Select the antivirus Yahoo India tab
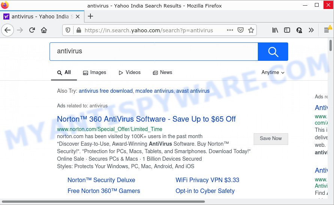The width and height of the screenshot is (334, 205). [x=42, y=17]
